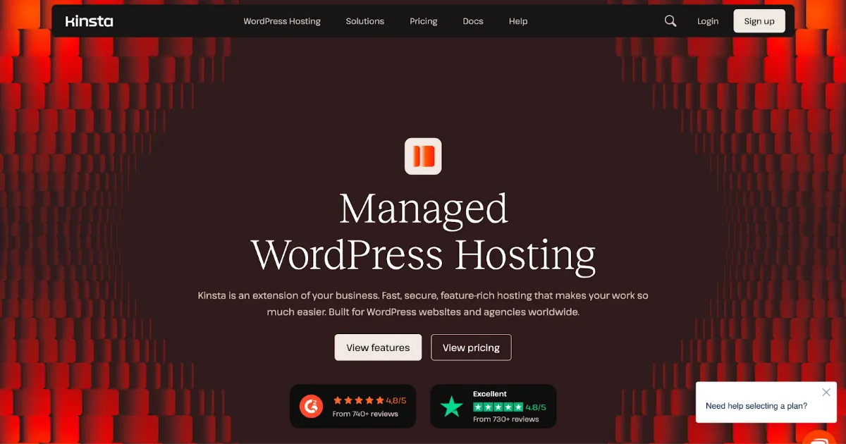The width and height of the screenshot is (846, 444).
Task: Open the Solutions menu
Action: (365, 21)
